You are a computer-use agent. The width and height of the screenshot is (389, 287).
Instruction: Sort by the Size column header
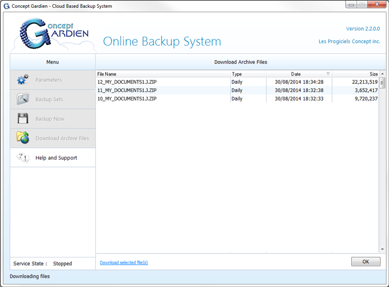356,74
